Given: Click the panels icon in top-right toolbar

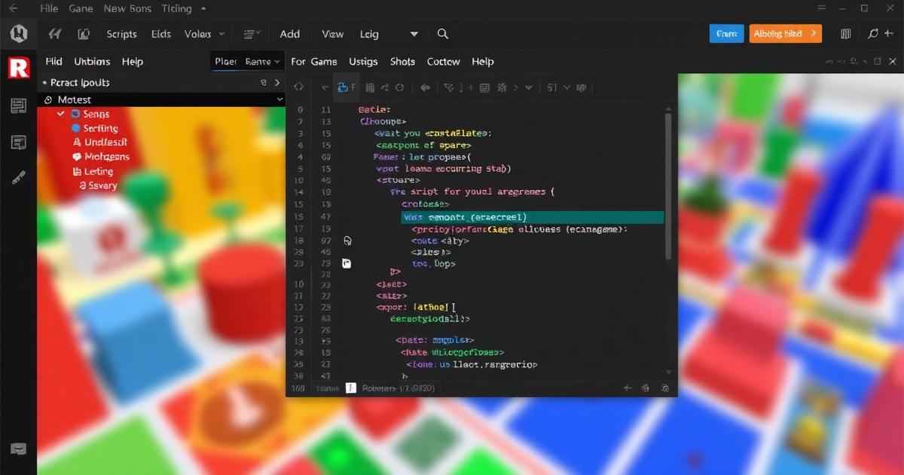Looking at the screenshot, I should 845,34.
